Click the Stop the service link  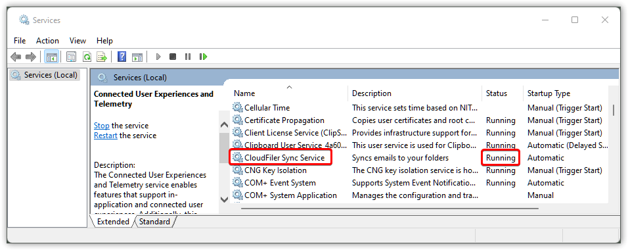(101, 125)
